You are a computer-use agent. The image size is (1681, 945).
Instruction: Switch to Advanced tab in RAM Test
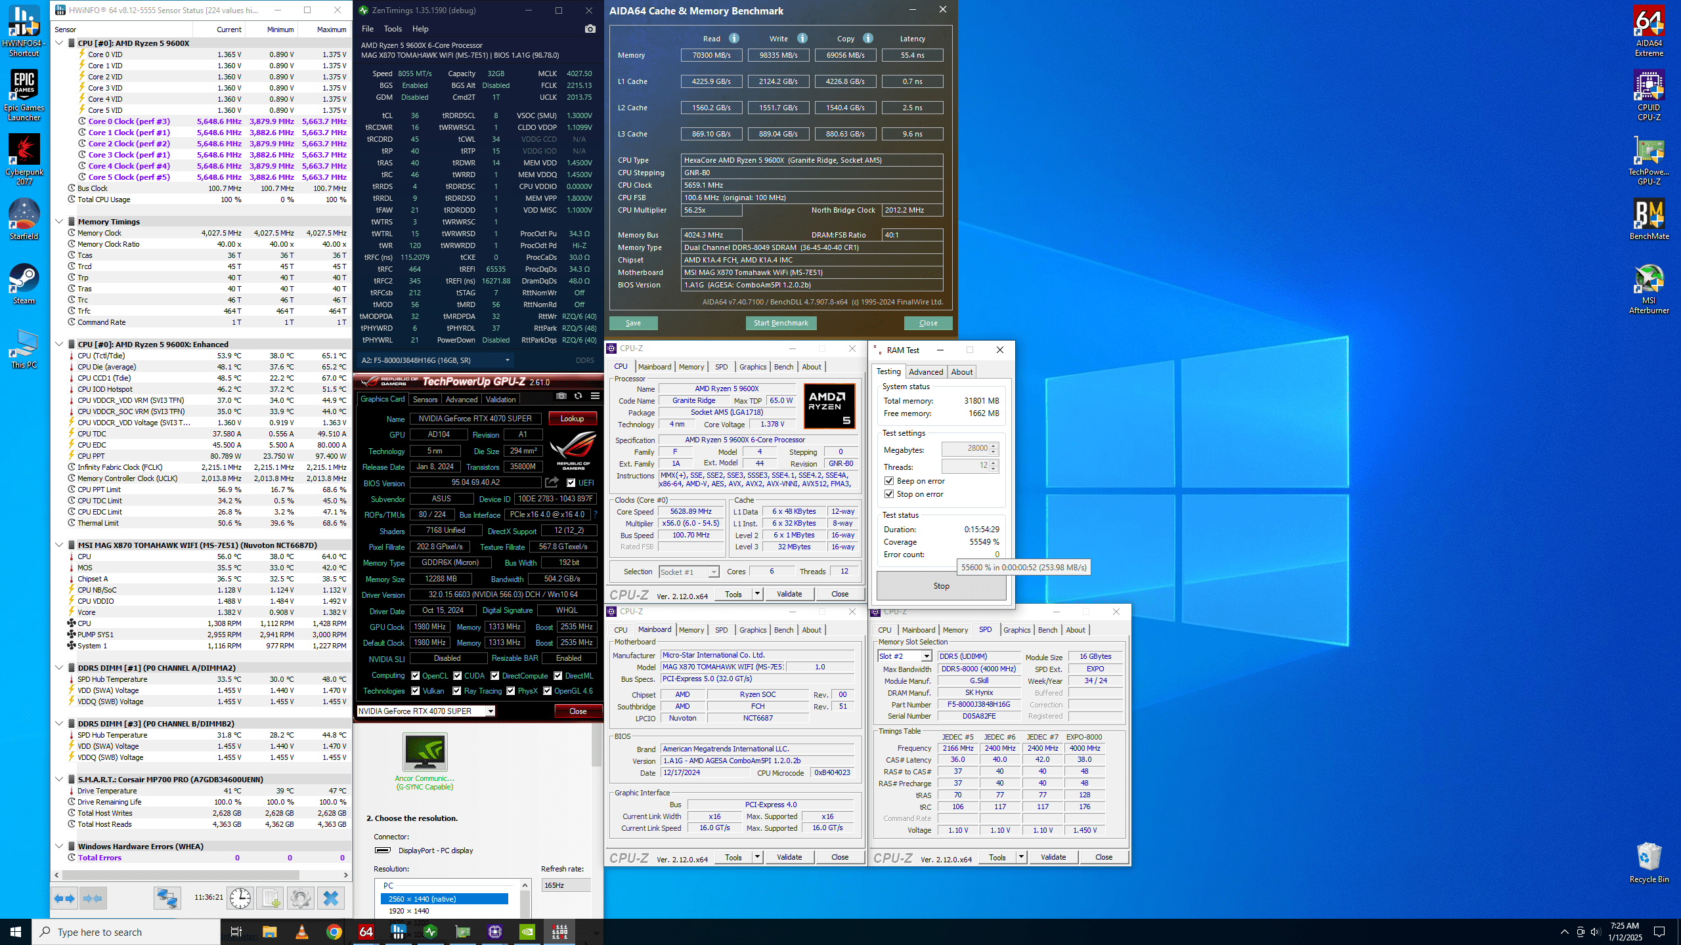tap(925, 371)
